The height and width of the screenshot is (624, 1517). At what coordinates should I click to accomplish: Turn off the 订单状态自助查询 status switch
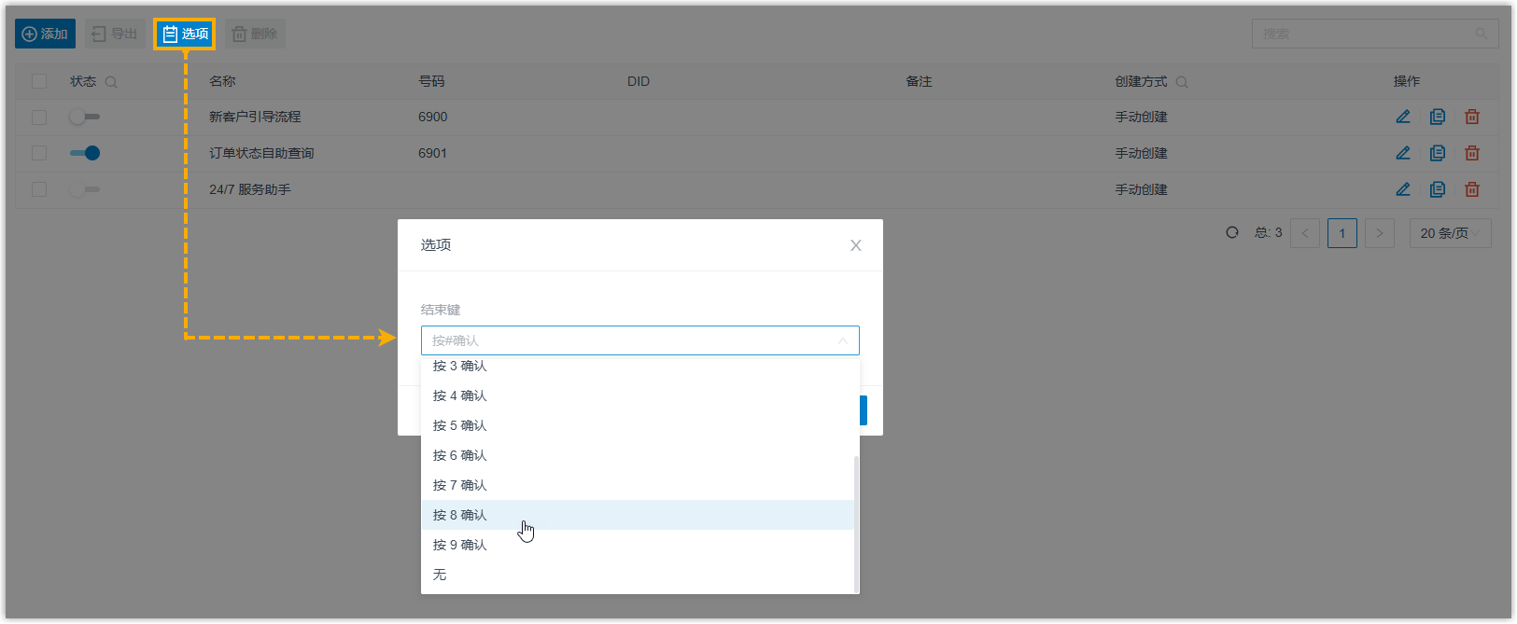pyautogui.click(x=84, y=153)
